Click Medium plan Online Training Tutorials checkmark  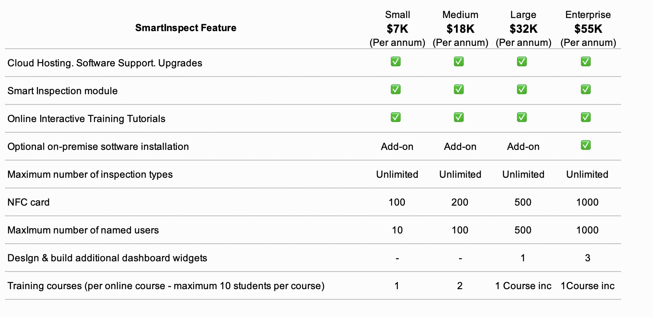[458, 118]
